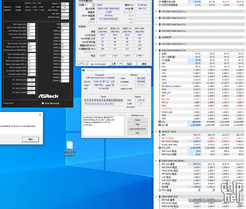The height and width of the screenshot is (209, 246).
Task: Click test number 0 cell in TestMem5
Action: [x=85, y=100]
